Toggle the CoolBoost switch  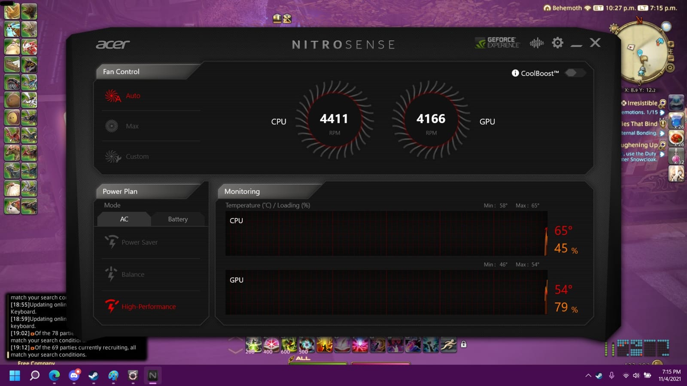point(575,73)
